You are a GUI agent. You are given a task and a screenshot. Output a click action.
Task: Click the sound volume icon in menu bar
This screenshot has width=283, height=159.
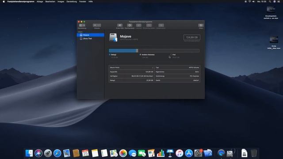(253, 1)
